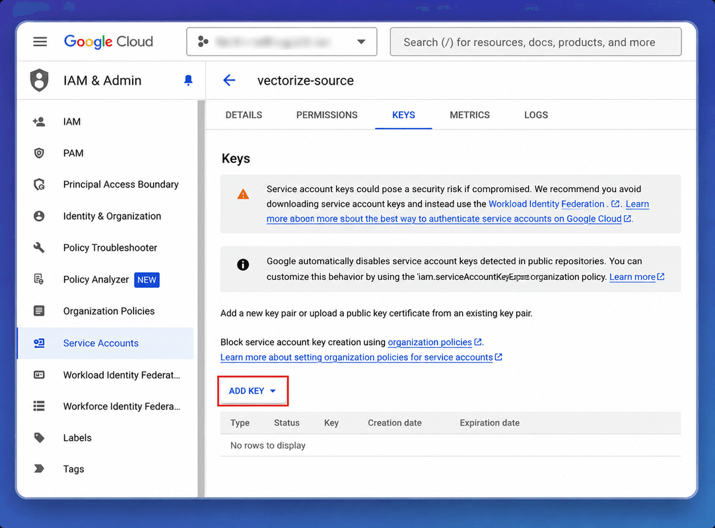This screenshot has height=528, width=715.
Task: Click the Status column header
Action: [287, 422]
